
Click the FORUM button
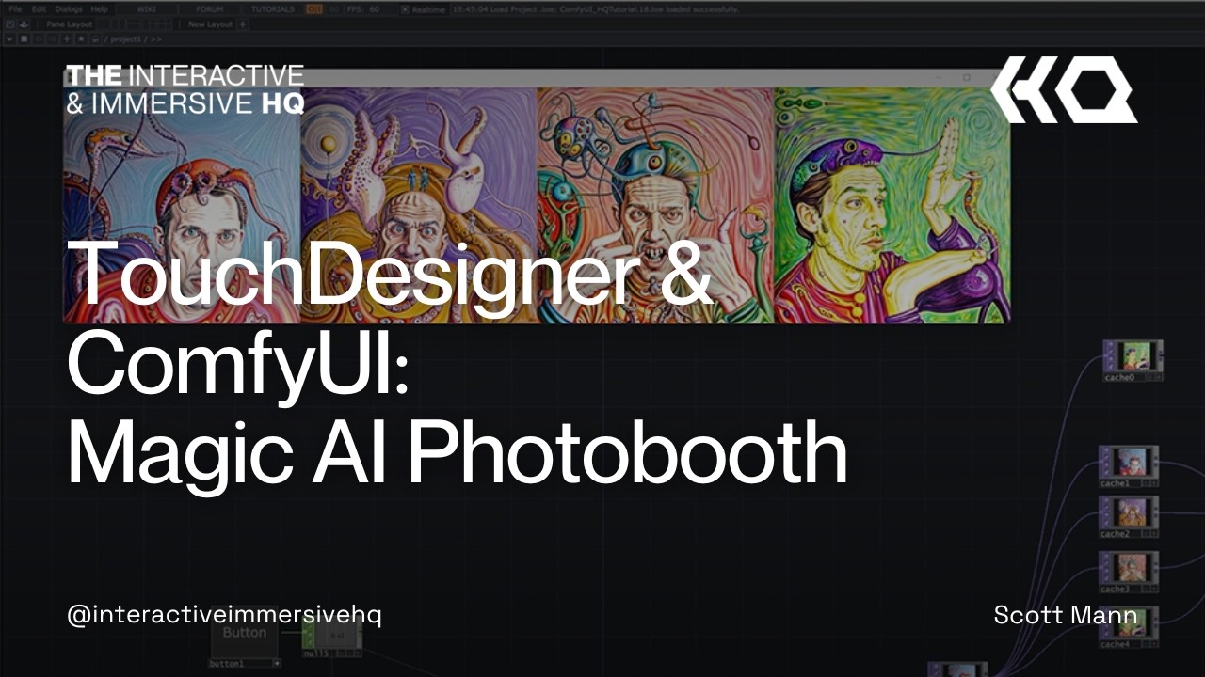tap(209, 9)
